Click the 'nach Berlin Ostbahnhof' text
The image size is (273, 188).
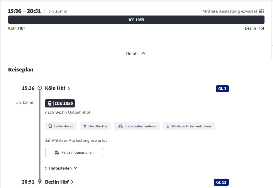click(67, 112)
